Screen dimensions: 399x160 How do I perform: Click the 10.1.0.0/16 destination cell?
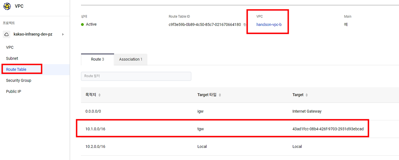click(x=95, y=129)
